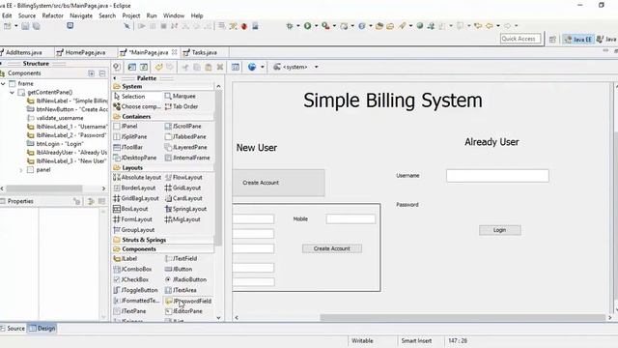
Task: Choose JPasswordField from the palette
Action: coord(188,301)
